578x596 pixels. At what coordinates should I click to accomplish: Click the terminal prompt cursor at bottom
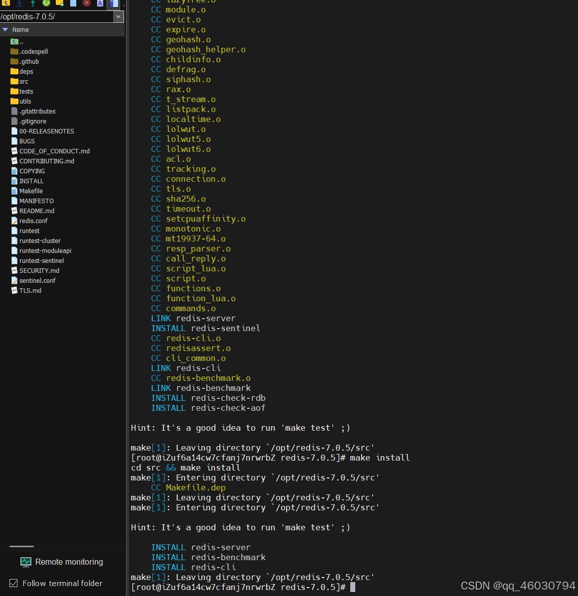pyautogui.click(x=352, y=587)
